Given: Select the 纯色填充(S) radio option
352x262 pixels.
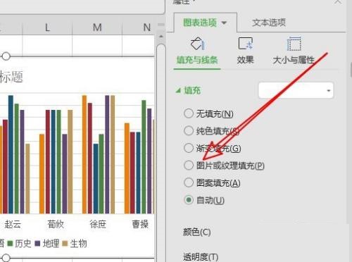Looking at the screenshot, I should pos(189,131).
